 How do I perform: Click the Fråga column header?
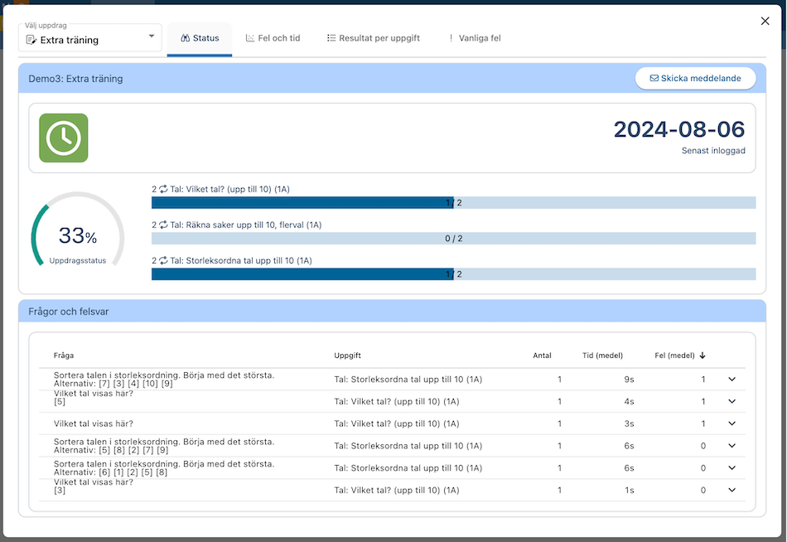64,356
